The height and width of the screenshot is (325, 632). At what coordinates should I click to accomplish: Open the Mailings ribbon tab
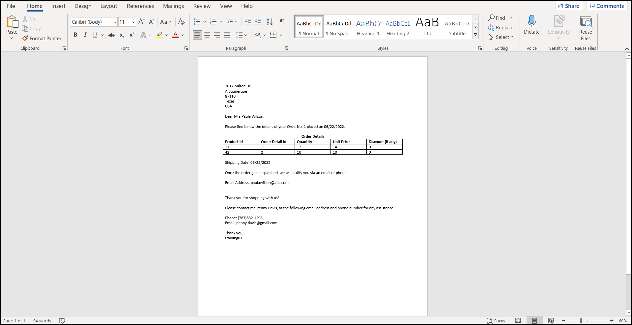point(173,6)
